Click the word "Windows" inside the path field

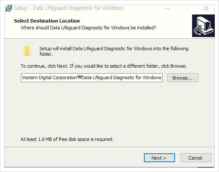(152, 77)
